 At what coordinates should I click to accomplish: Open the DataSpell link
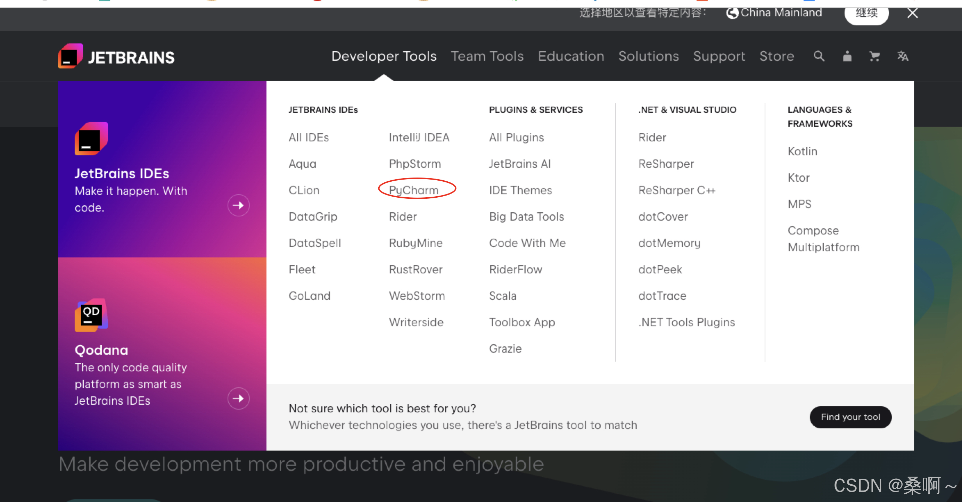pyautogui.click(x=314, y=243)
